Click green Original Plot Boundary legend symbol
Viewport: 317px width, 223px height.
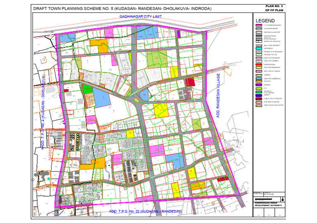point(259,52)
